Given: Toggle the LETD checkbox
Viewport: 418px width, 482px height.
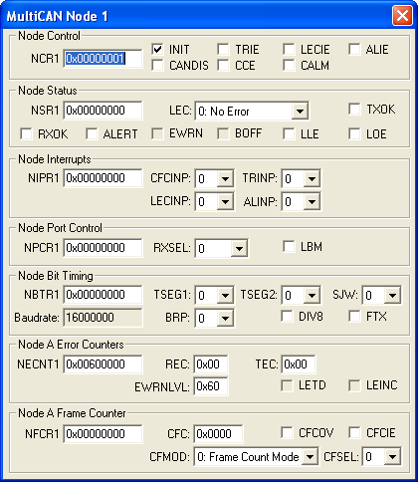Looking at the screenshot, I should (287, 385).
